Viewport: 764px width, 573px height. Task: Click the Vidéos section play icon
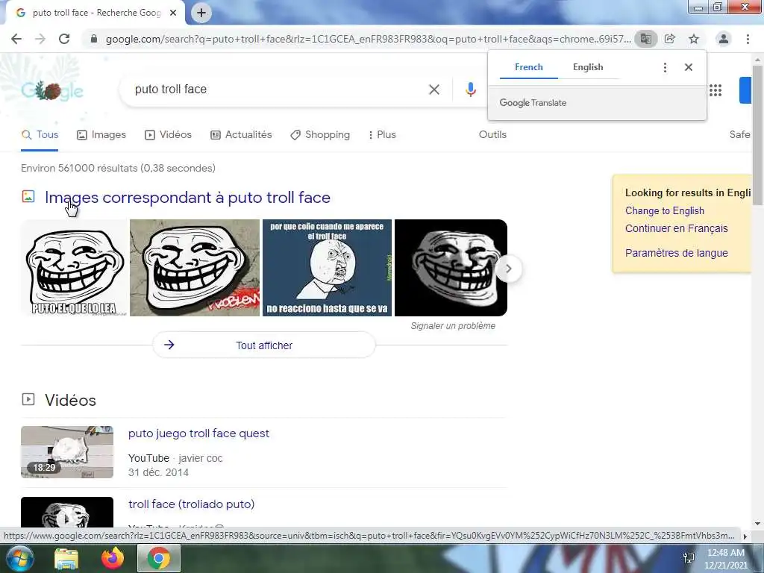[28, 400]
